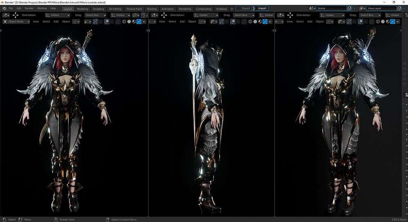This screenshot has width=408, height=222.
Task: Toggle X-ray in the middle viewport
Action: [244, 21]
